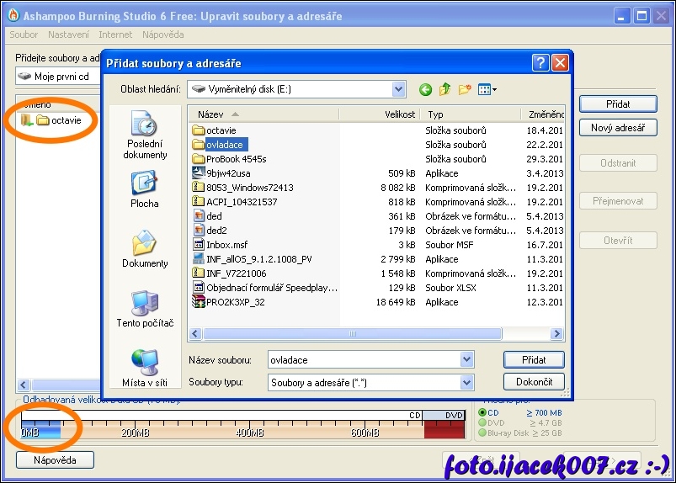Click the Dokončit button
Image resolution: width=676 pixels, height=483 pixels.
[x=534, y=382]
